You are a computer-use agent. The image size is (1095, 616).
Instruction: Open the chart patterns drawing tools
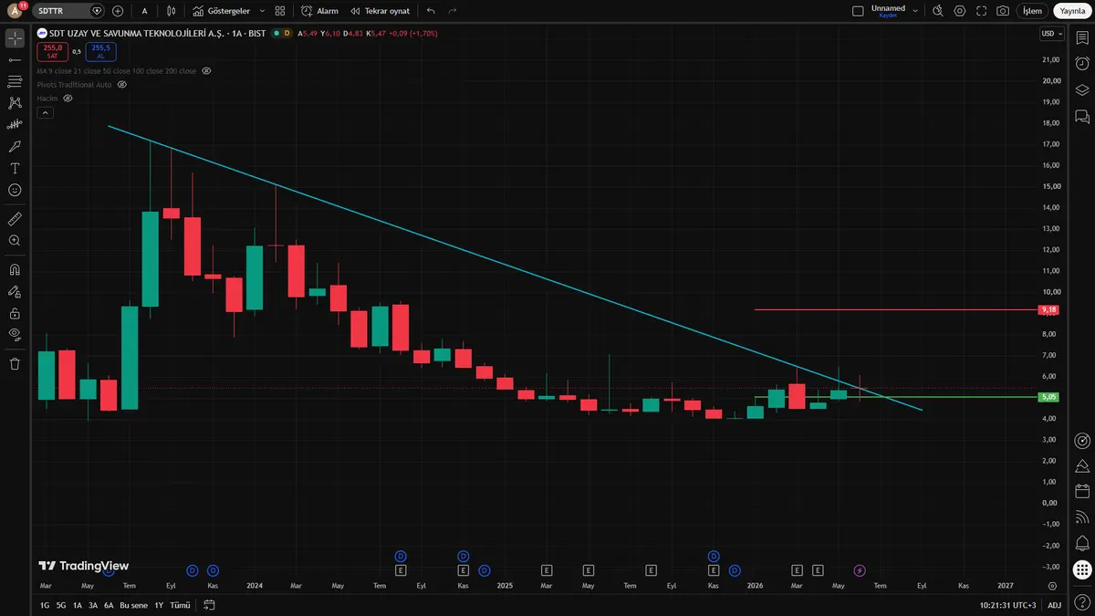(x=15, y=103)
